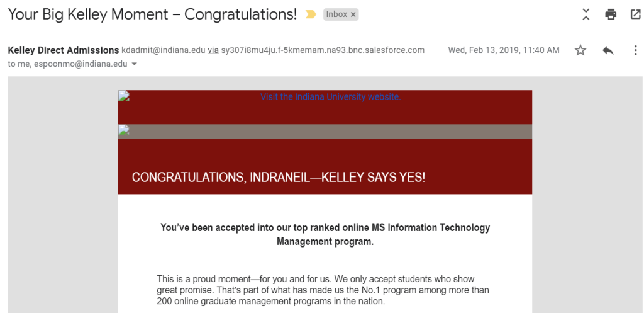This screenshot has width=644, height=313.
Task: Click the underlined "via" in the sender line
Action: pyautogui.click(x=213, y=50)
